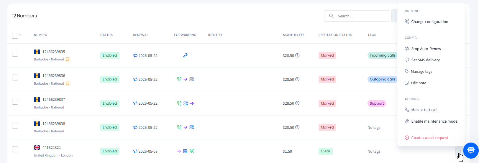Click the Marked badge for 12466239835
The image size is (479, 163).
(x=327, y=55)
